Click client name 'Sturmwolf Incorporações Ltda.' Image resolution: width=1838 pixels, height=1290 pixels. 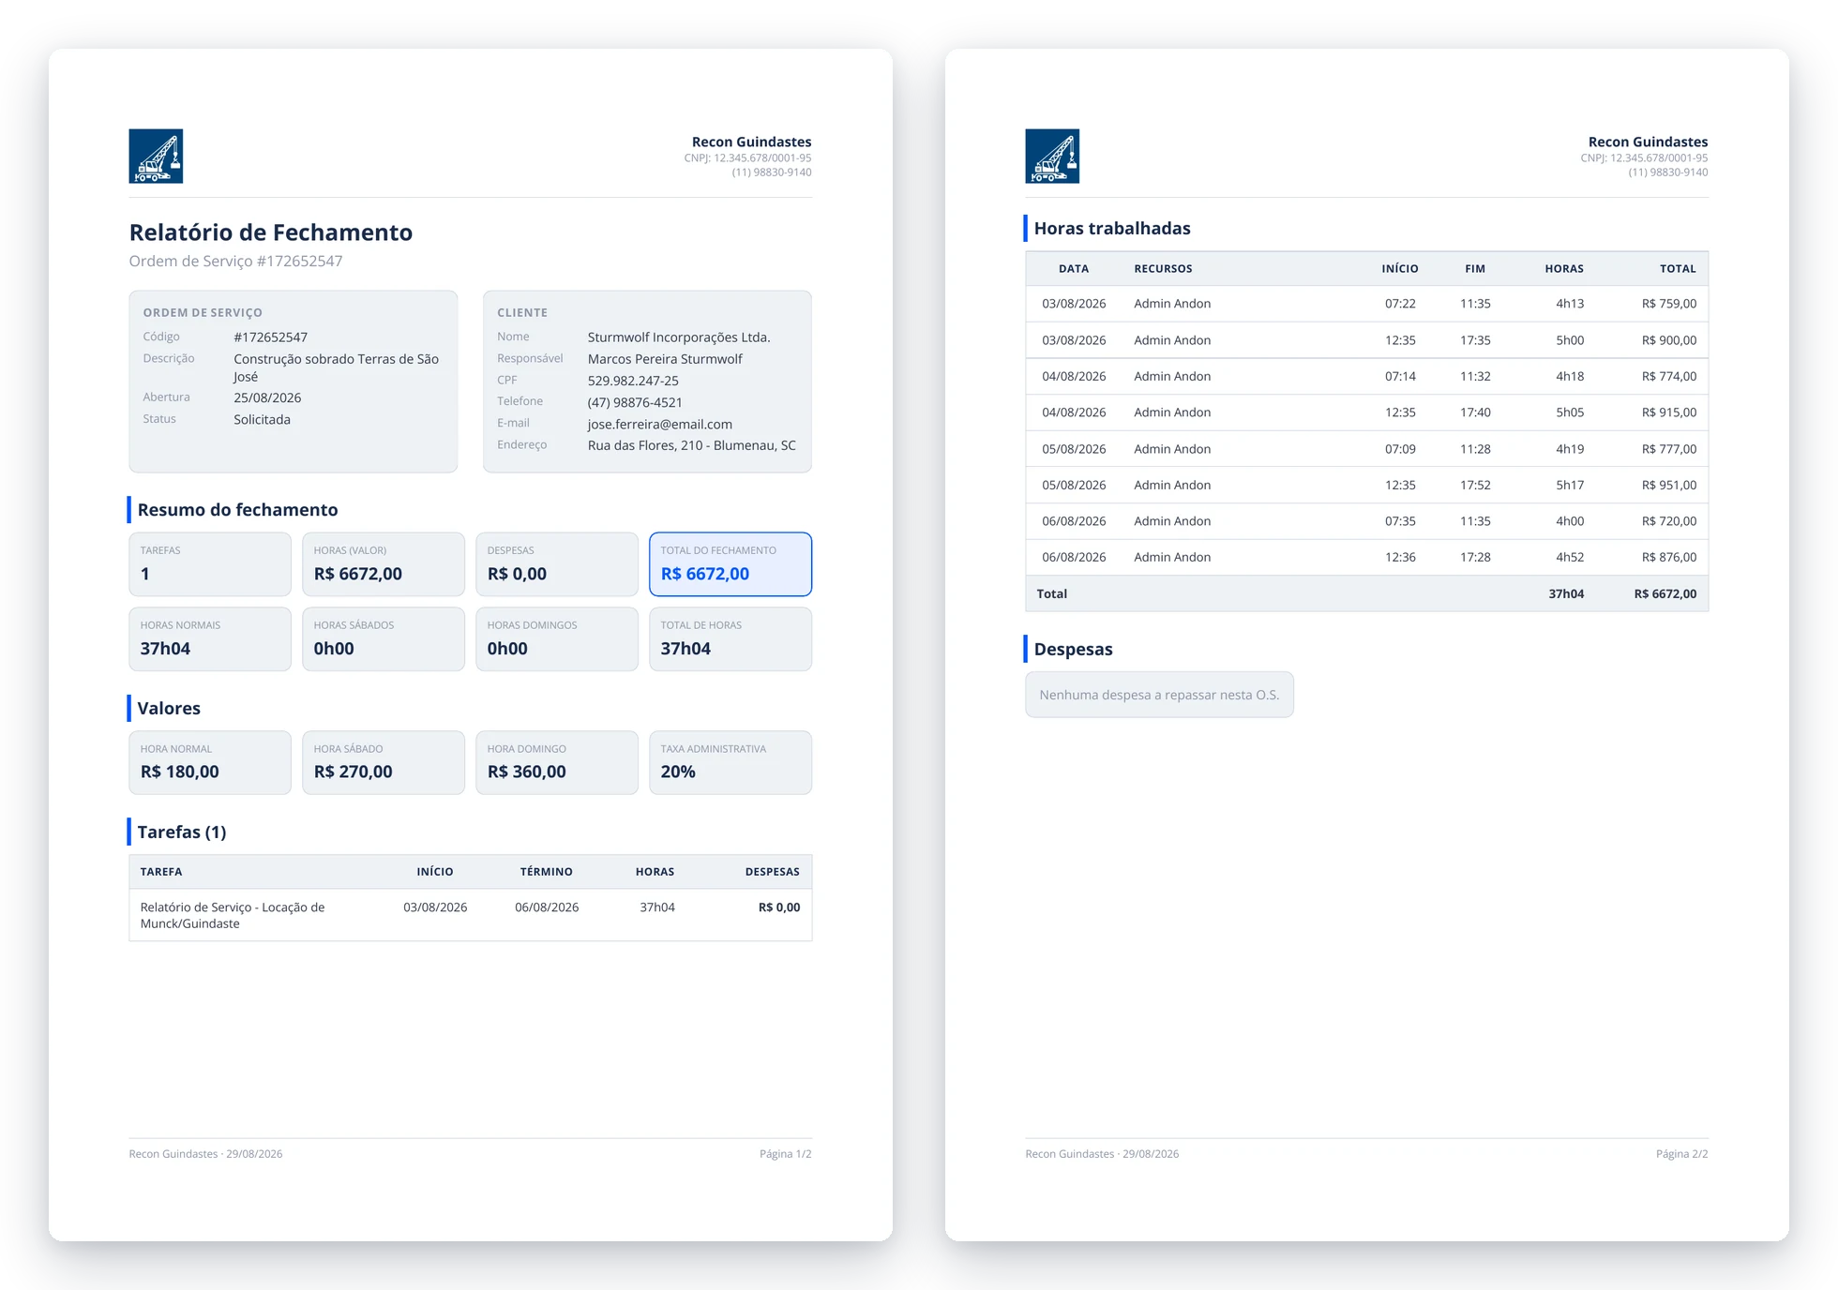(679, 337)
